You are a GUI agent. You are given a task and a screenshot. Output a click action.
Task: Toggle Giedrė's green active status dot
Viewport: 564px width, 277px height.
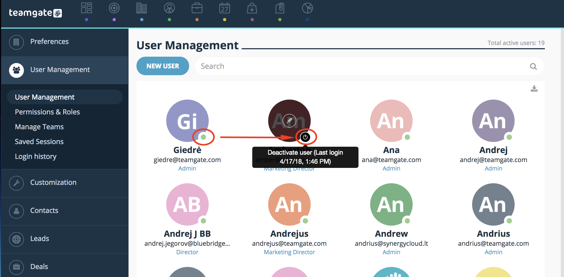[x=203, y=137]
